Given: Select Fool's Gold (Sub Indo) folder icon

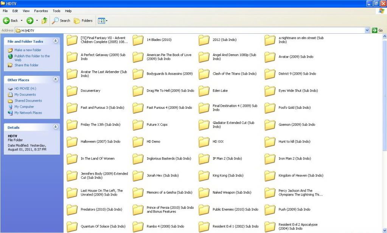Looking at the screenshot, I should point(270,108).
